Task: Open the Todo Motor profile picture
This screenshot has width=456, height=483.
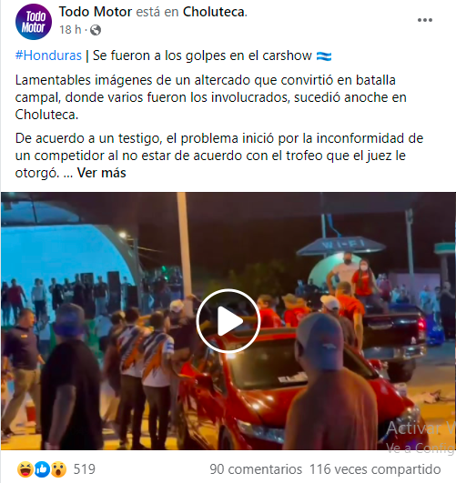Action: tap(34, 22)
